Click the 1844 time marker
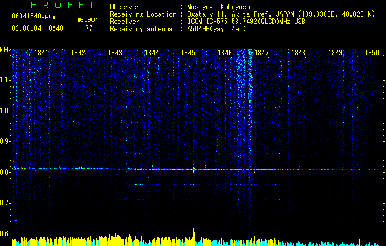 point(152,53)
